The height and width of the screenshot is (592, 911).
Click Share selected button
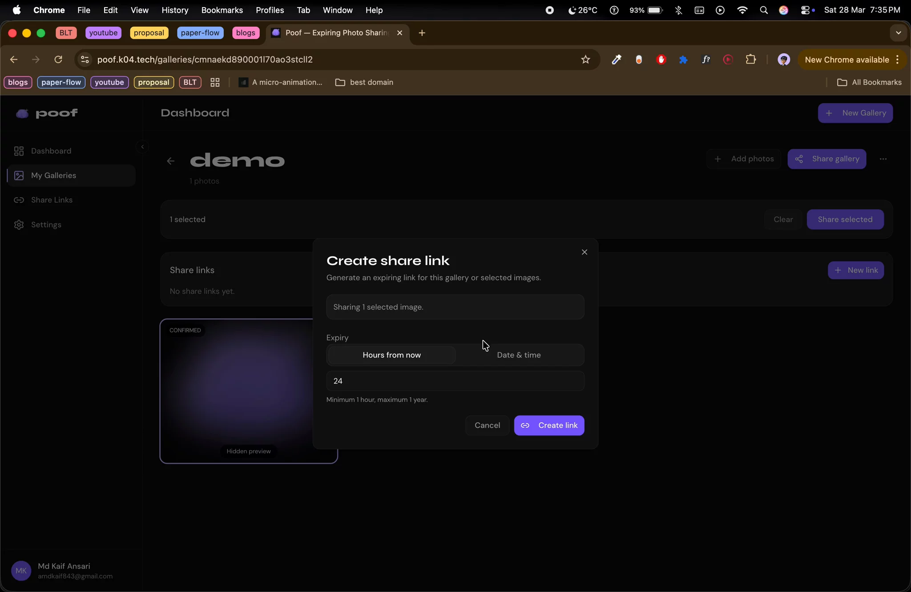pyautogui.click(x=845, y=220)
